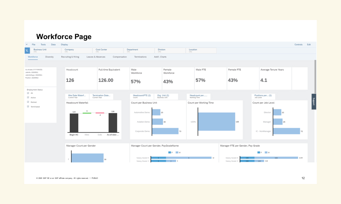Open the Headcount per... Working Time control
Image resolution: width=341 pixels, height=204 pixels.
(x=198, y=96)
